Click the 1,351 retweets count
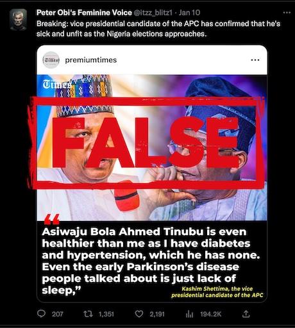This screenshot has height=328, width=295. click(106, 314)
